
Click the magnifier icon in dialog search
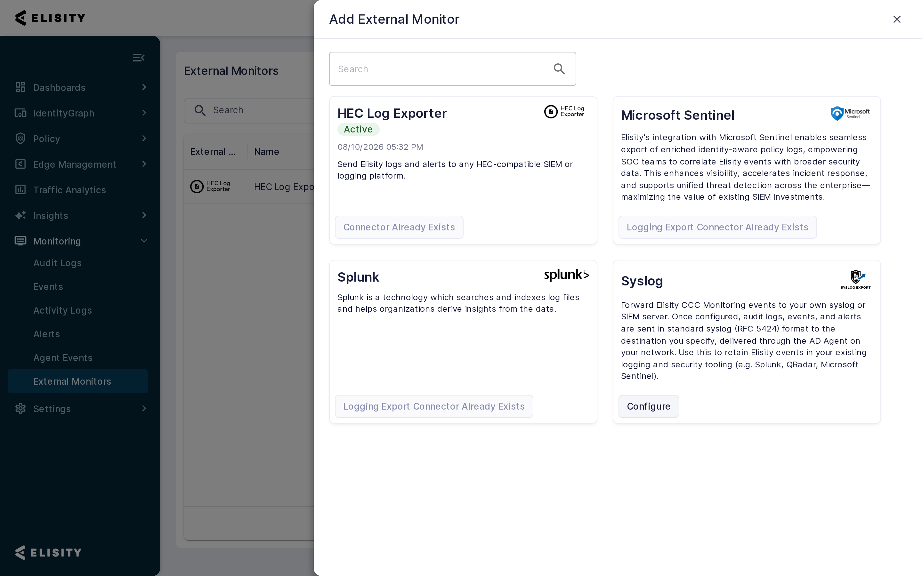[559, 69]
